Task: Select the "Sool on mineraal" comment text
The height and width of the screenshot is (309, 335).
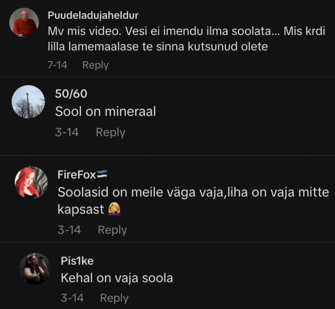Action: tap(105, 112)
